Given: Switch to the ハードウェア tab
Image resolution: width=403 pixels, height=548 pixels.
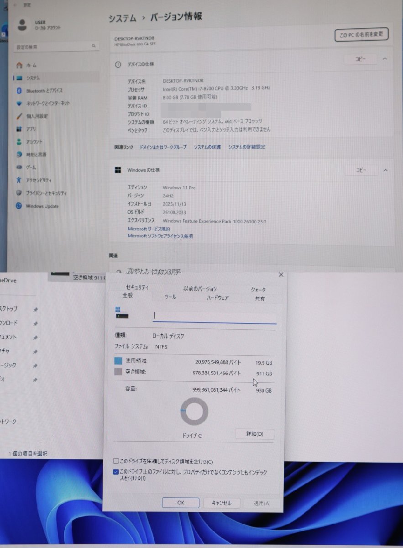Looking at the screenshot, I should [x=218, y=298].
